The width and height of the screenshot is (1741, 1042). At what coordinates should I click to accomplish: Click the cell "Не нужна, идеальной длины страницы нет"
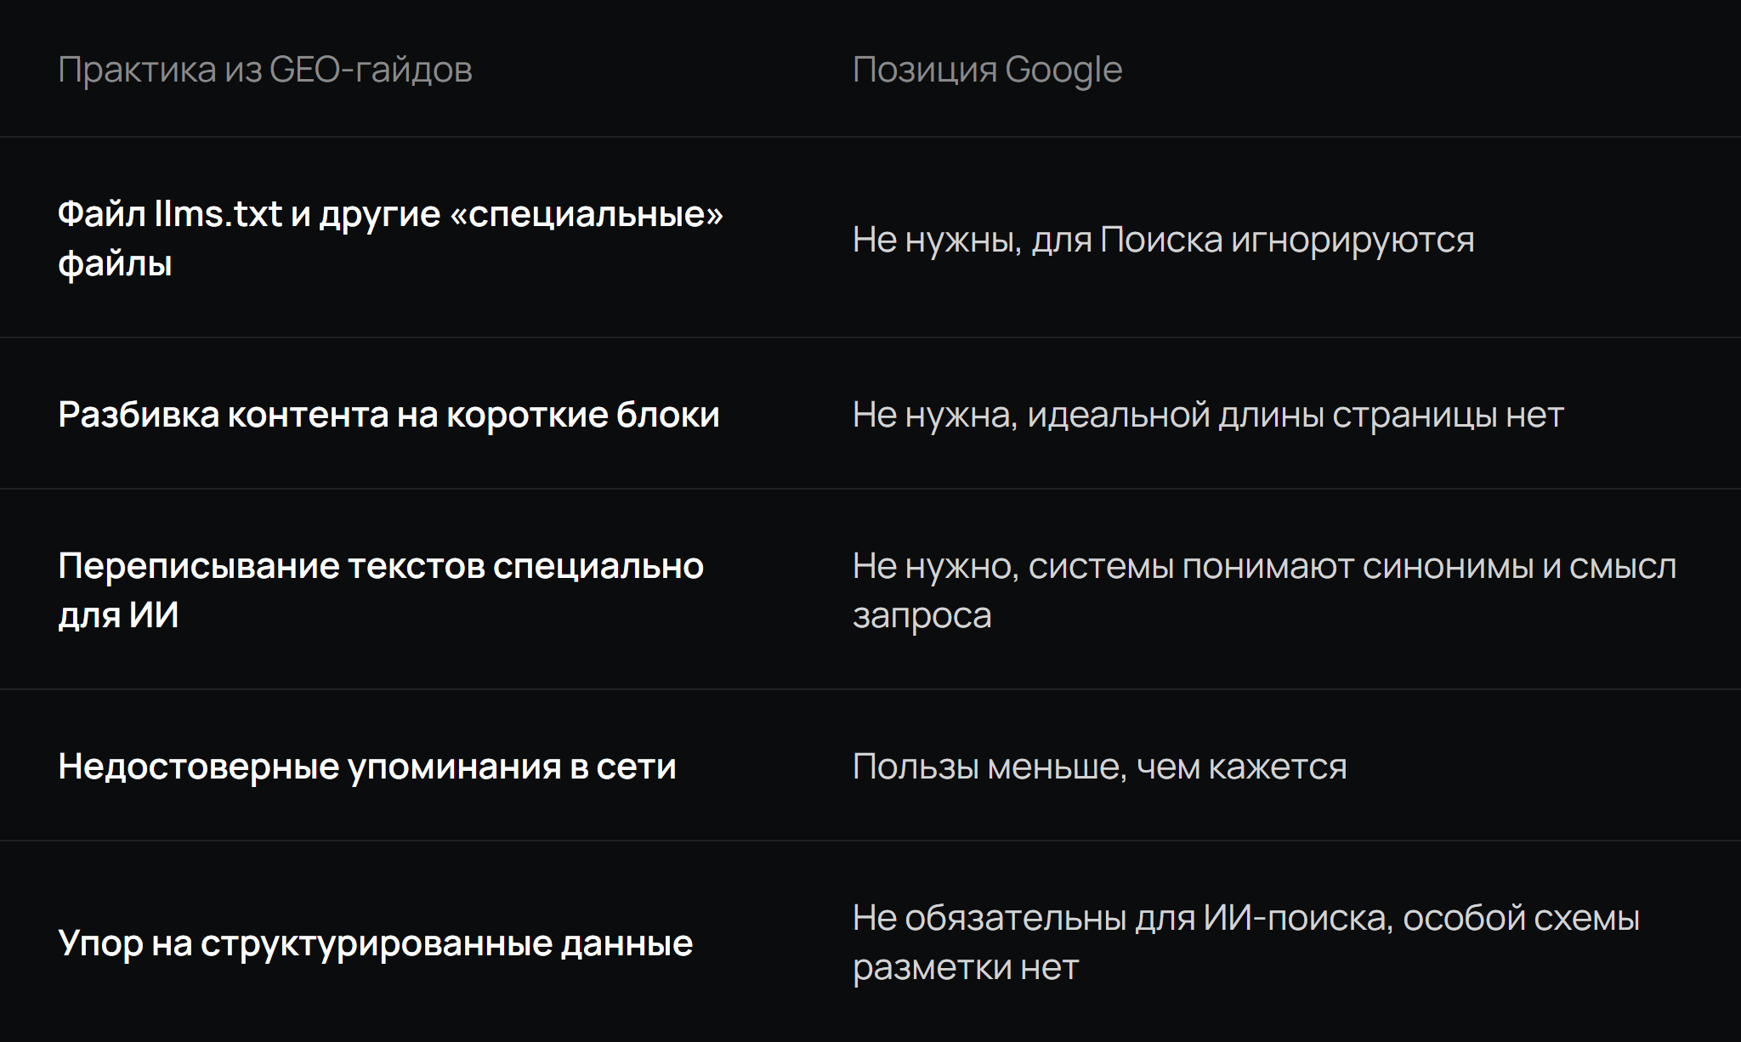pyautogui.click(x=1208, y=415)
